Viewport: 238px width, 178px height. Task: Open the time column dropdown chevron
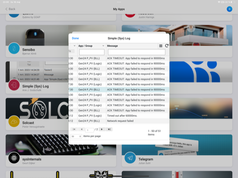pyautogui.click(x=74, y=46)
